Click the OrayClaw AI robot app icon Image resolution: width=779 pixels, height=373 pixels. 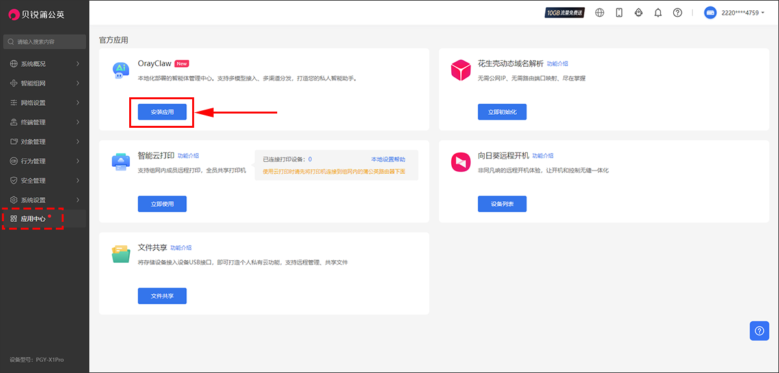click(121, 70)
